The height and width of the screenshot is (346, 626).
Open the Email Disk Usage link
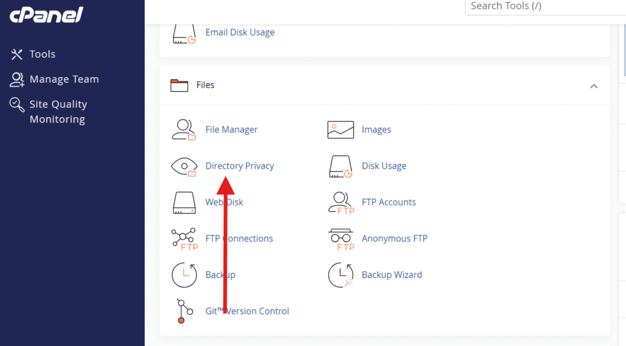click(x=240, y=32)
